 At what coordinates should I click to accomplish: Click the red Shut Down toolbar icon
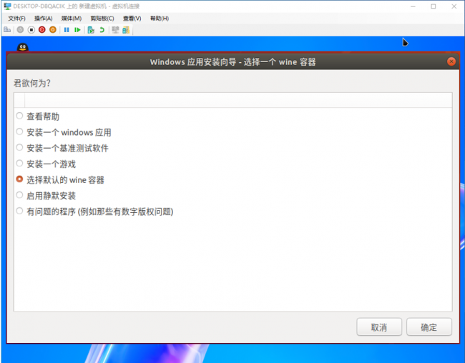[x=41, y=29]
